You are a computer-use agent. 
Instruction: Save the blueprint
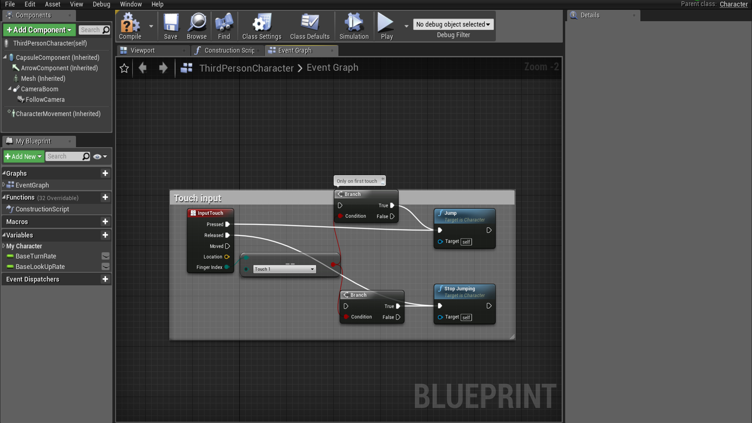(x=171, y=26)
